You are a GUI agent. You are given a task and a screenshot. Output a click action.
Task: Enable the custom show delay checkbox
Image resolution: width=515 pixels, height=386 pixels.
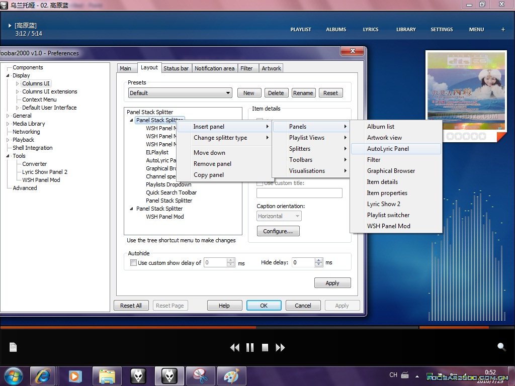click(134, 263)
